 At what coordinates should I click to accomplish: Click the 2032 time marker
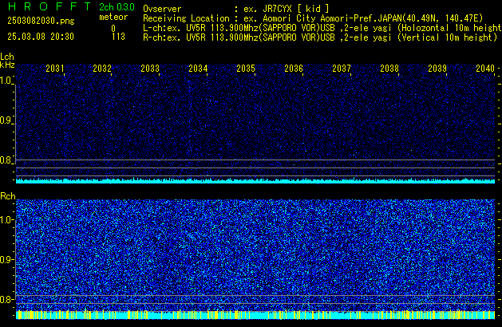tap(102, 69)
